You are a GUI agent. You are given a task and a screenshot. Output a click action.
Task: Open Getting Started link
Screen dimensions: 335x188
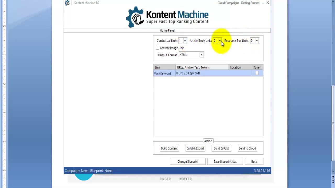[250, 3]
